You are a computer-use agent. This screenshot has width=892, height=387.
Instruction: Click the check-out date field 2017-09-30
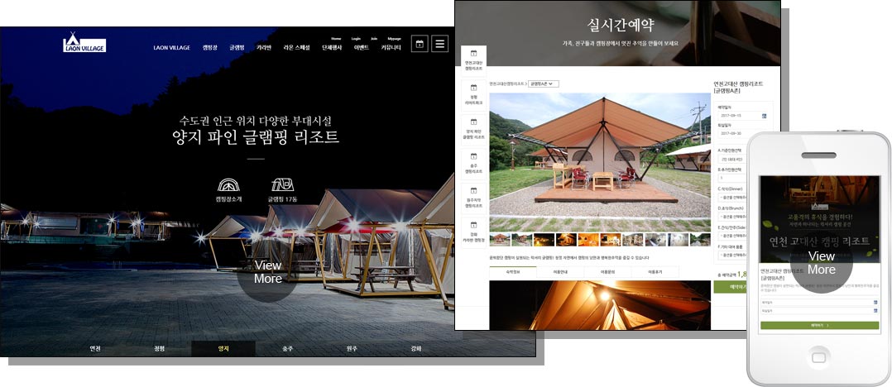click(x=741, y=133)
